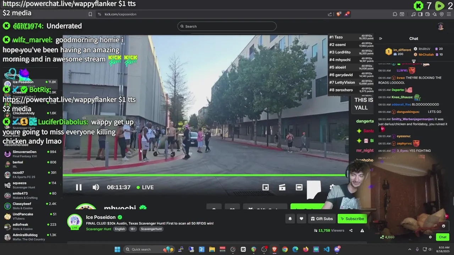Toggle theater mode icon in player
This screenshot has height=255, width=454.
299,187
